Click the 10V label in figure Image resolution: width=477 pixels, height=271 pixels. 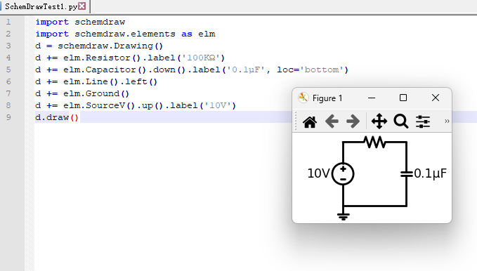pos(318,173)
